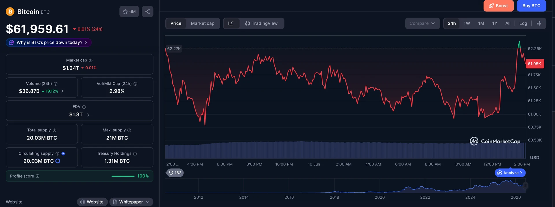Click the $1.24T market cap value
Viewport: 555px width, 207px height.
[x=71, y=68]
